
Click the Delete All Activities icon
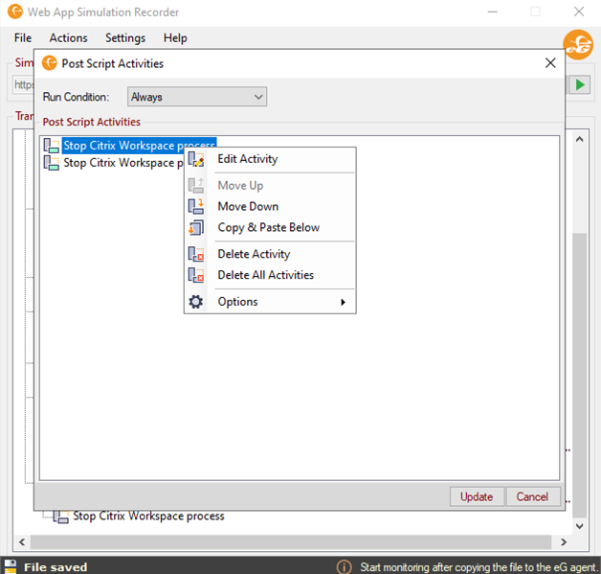tap(196, 275)
